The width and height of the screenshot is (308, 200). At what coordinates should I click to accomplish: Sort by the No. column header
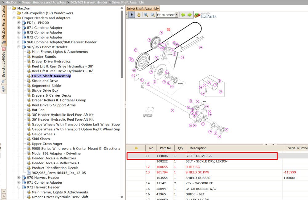[x=152, y=148]
